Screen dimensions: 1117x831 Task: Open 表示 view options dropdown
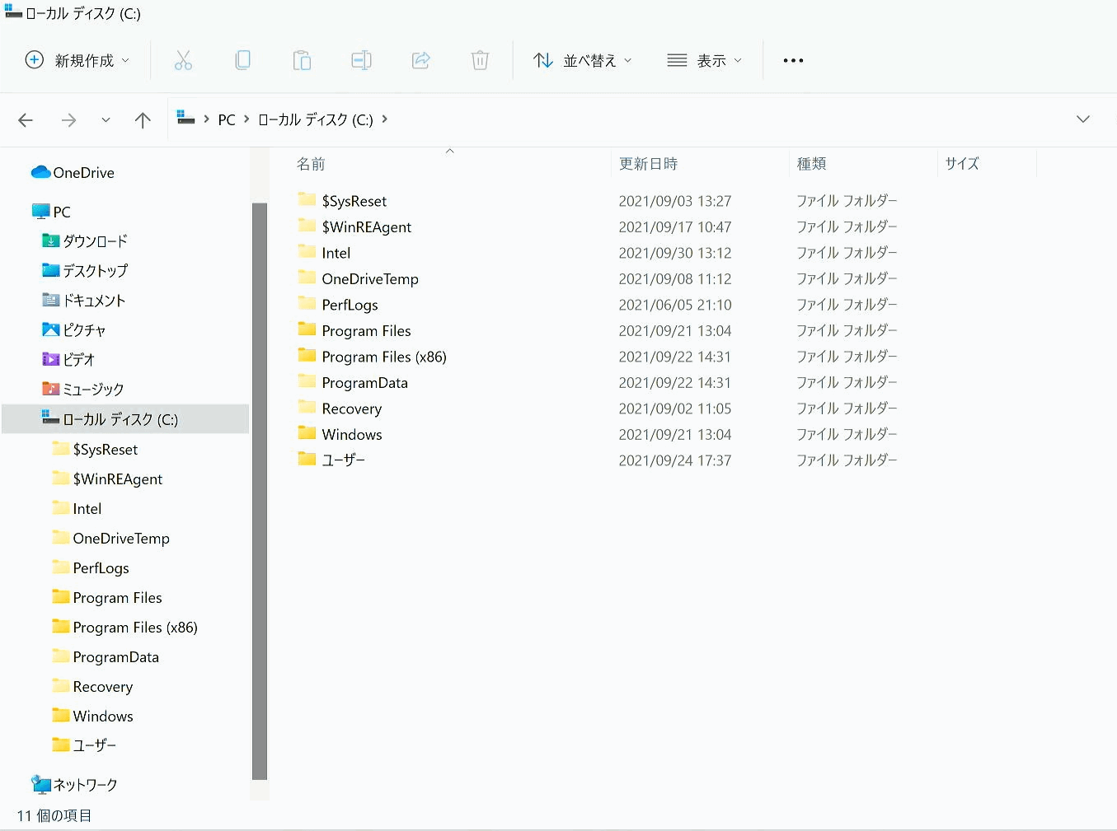pyautogui.click(x=704, y=60)
